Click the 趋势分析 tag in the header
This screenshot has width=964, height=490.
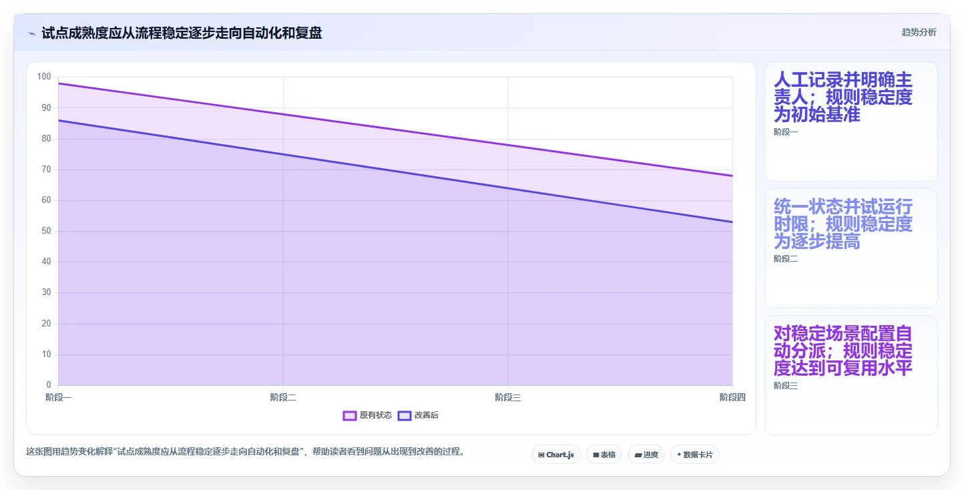pyautogui.click(x=919, y=32)
